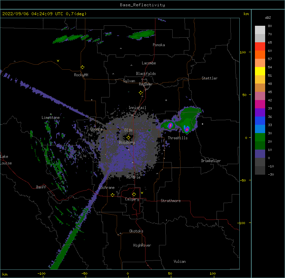The image size is (285, 278).
Task: Click the Didsbury city label
Action: pyautogui.click(x=127, y=142)
